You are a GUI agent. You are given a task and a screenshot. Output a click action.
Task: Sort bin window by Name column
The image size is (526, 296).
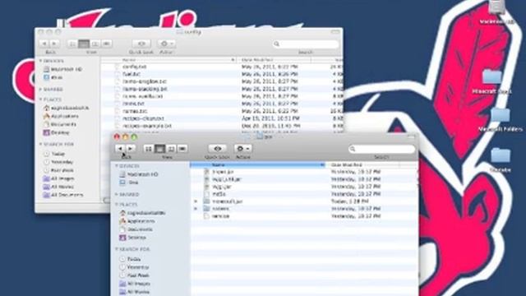[257, 164]
